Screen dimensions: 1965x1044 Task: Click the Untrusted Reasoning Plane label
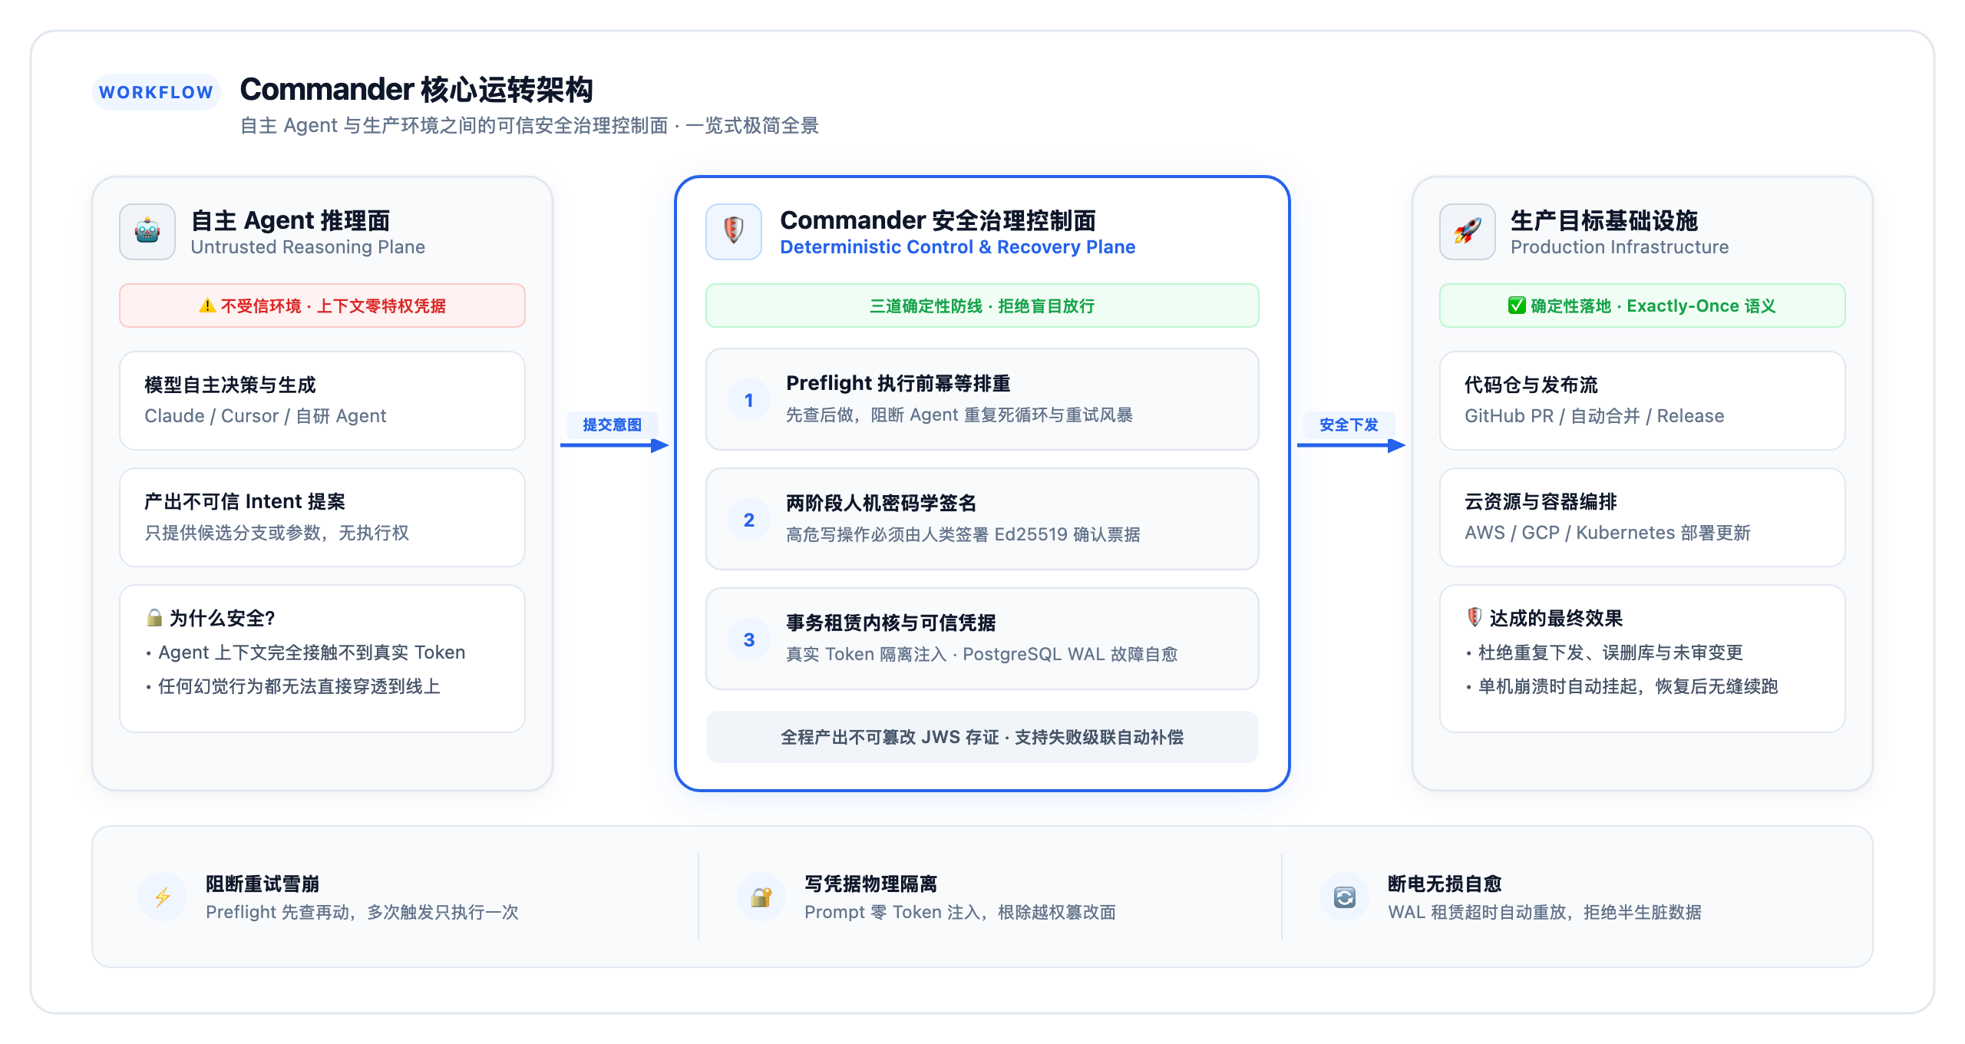(x=308, y=247)
